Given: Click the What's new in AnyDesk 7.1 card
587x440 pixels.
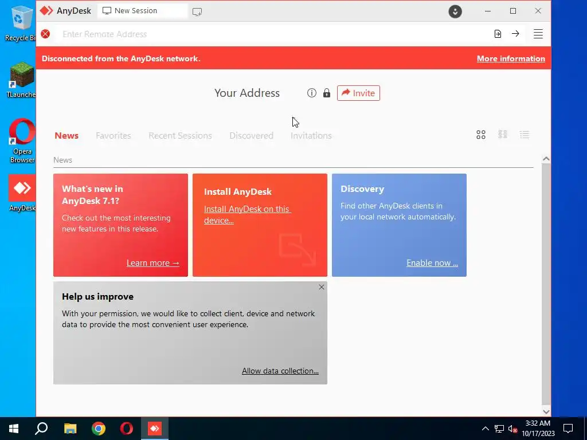Looking at the screenshot, I should (120, 225).
